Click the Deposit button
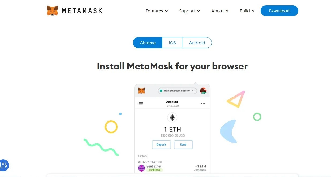 (161, 145)
